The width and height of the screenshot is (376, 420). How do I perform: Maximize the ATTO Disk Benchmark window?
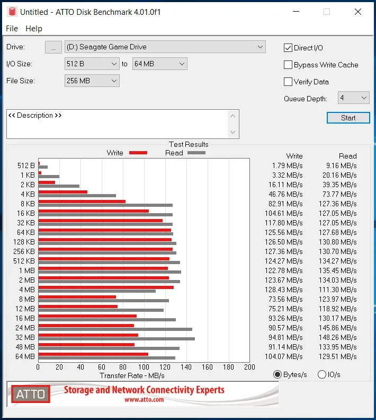pyautogui.click(x=327, y=12)
